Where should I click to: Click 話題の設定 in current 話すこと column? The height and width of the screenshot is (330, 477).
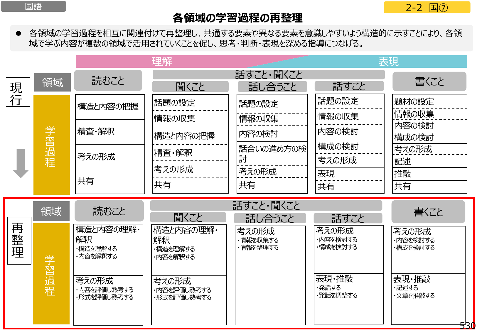click(x=338, y=101)
